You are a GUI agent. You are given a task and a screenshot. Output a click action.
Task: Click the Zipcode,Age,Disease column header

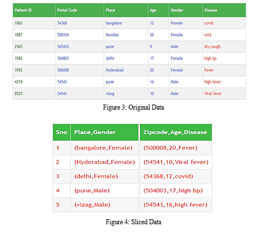click(176, 132)
